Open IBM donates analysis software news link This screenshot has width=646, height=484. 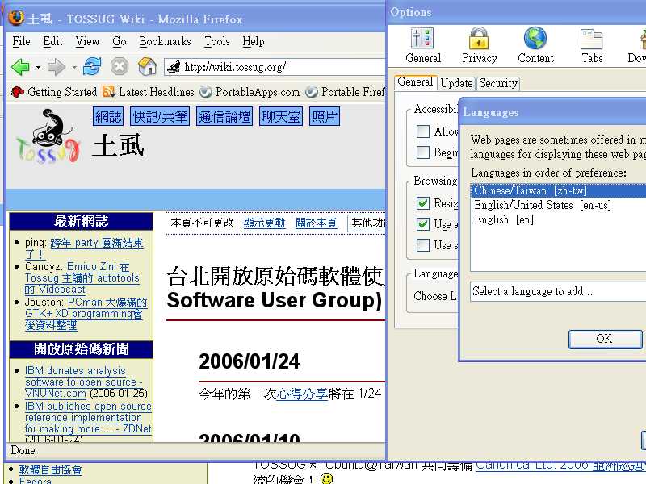tap(83, 382)
